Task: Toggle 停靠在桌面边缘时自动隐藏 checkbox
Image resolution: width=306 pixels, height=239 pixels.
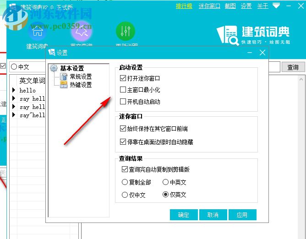Action: pyautogui.click(x=123, y=142)
